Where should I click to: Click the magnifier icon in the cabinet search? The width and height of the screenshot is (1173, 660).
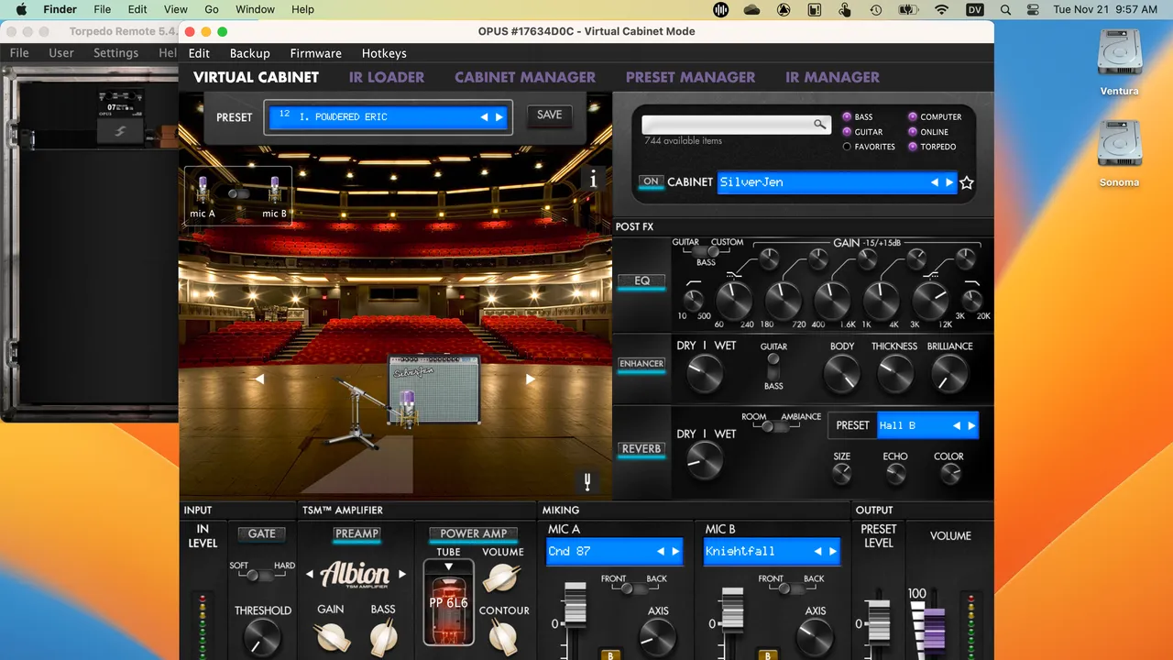pos(819,125)
